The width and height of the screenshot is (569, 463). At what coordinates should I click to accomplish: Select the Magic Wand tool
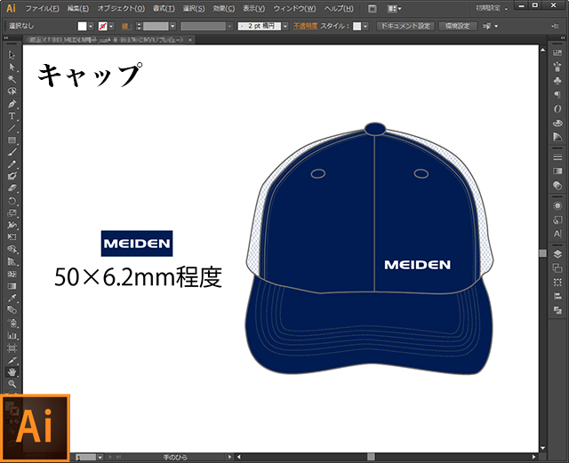coord(12,79)
